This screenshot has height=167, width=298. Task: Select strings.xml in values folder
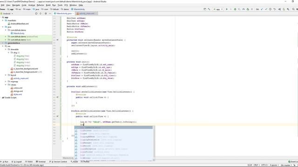click(x=17, y=91)
